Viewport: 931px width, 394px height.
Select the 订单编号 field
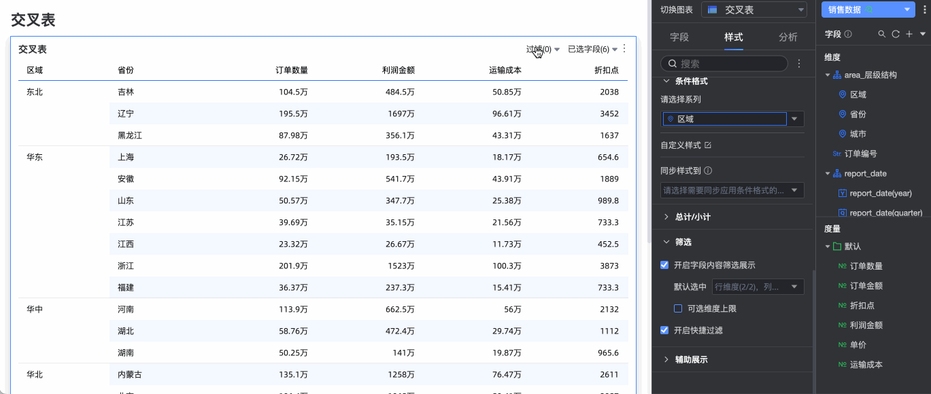click(x=861, y=154)
